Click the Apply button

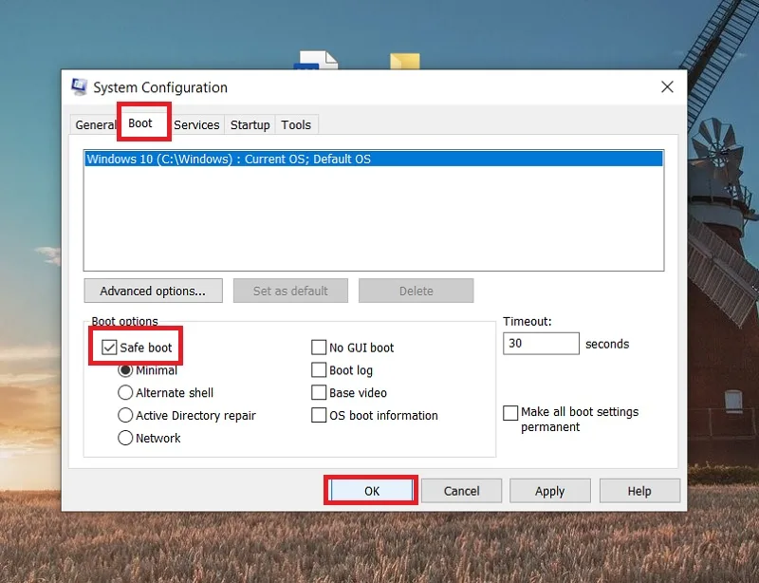(x=550, y=492)
